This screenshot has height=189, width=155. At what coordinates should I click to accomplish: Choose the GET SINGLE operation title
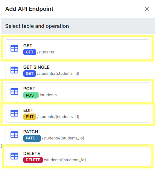click(x=36, y=67)
